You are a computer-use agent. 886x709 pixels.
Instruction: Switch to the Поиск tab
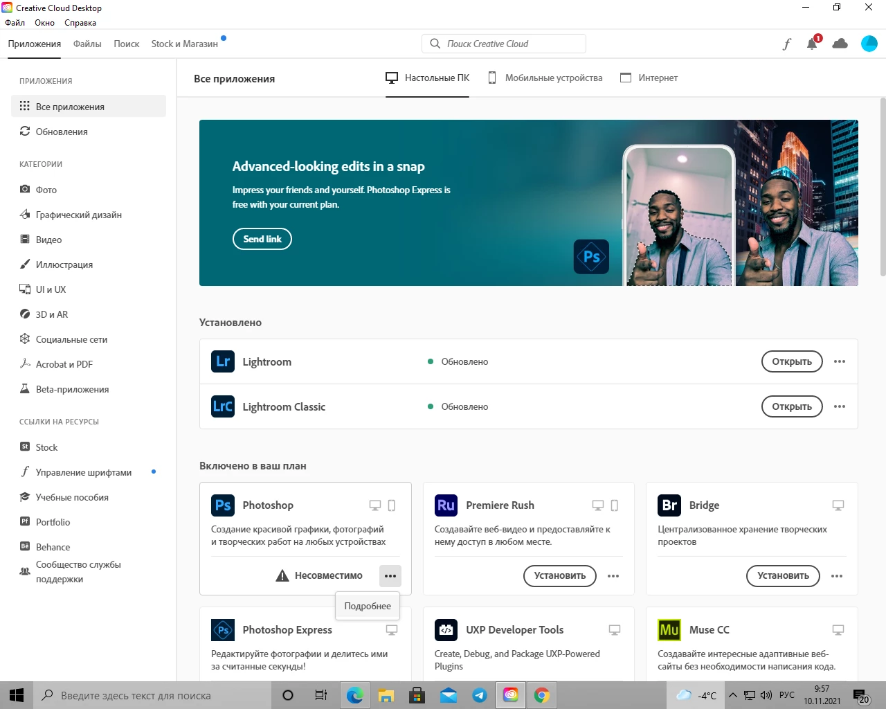click(127, 44)
